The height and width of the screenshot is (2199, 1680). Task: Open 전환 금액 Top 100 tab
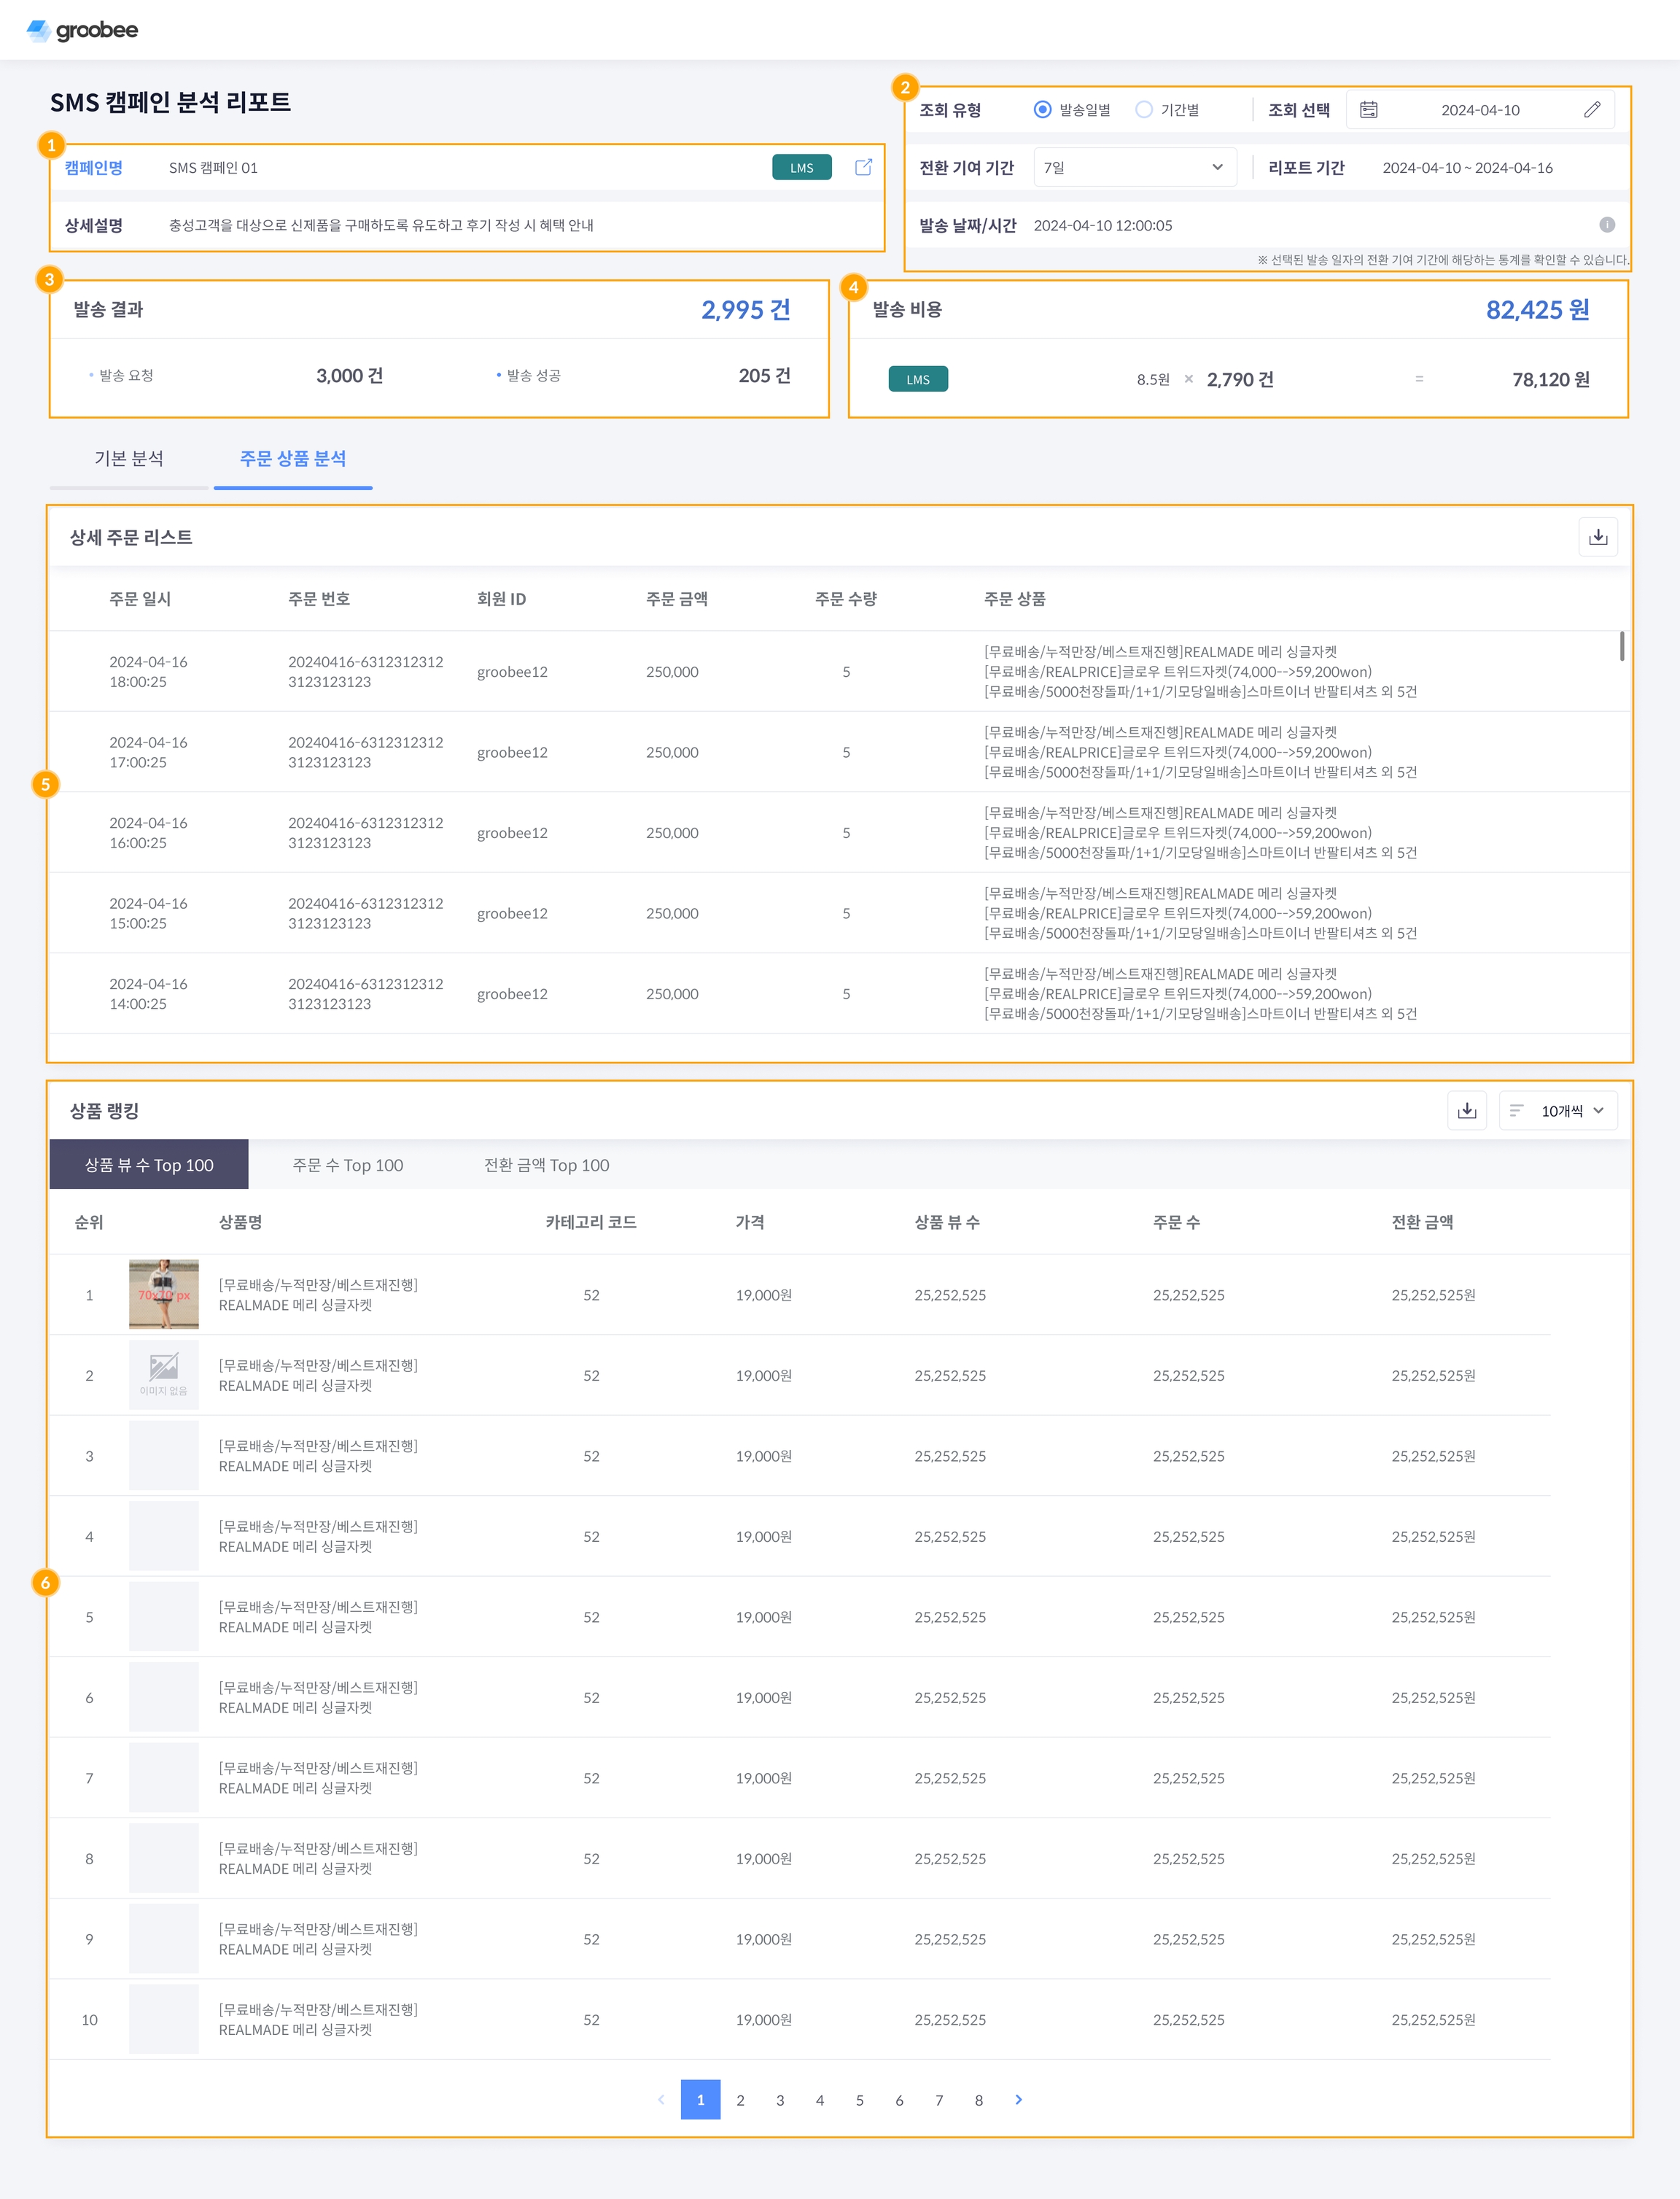click(546, 1165)
